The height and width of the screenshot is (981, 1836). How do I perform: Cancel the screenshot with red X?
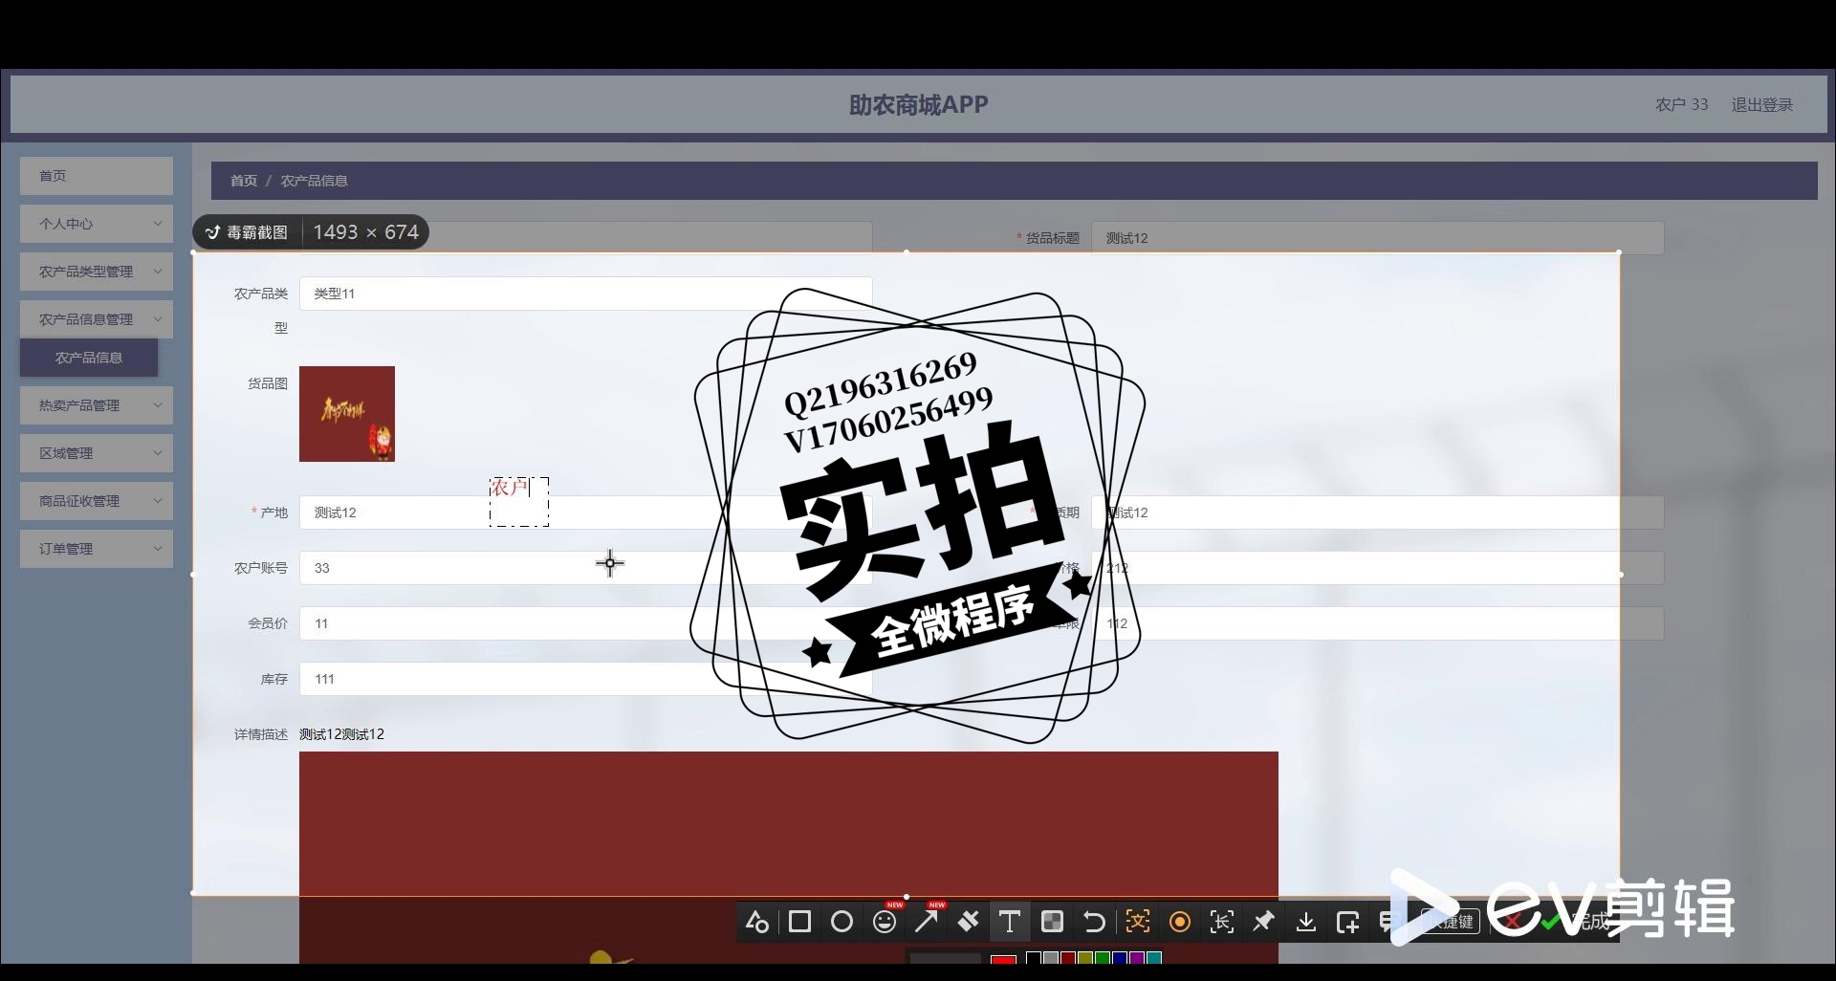tap(1511, 922)
